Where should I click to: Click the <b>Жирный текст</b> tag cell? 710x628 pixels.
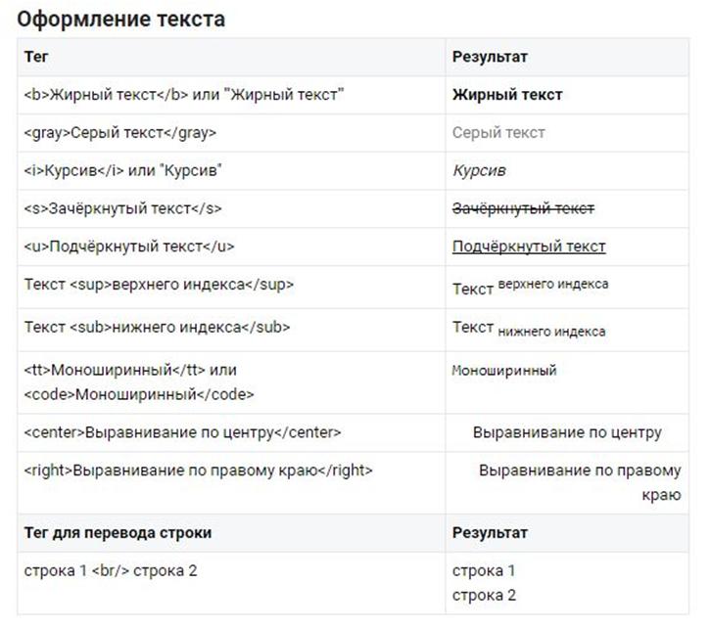pyautogui.click(x=231, y=95)
